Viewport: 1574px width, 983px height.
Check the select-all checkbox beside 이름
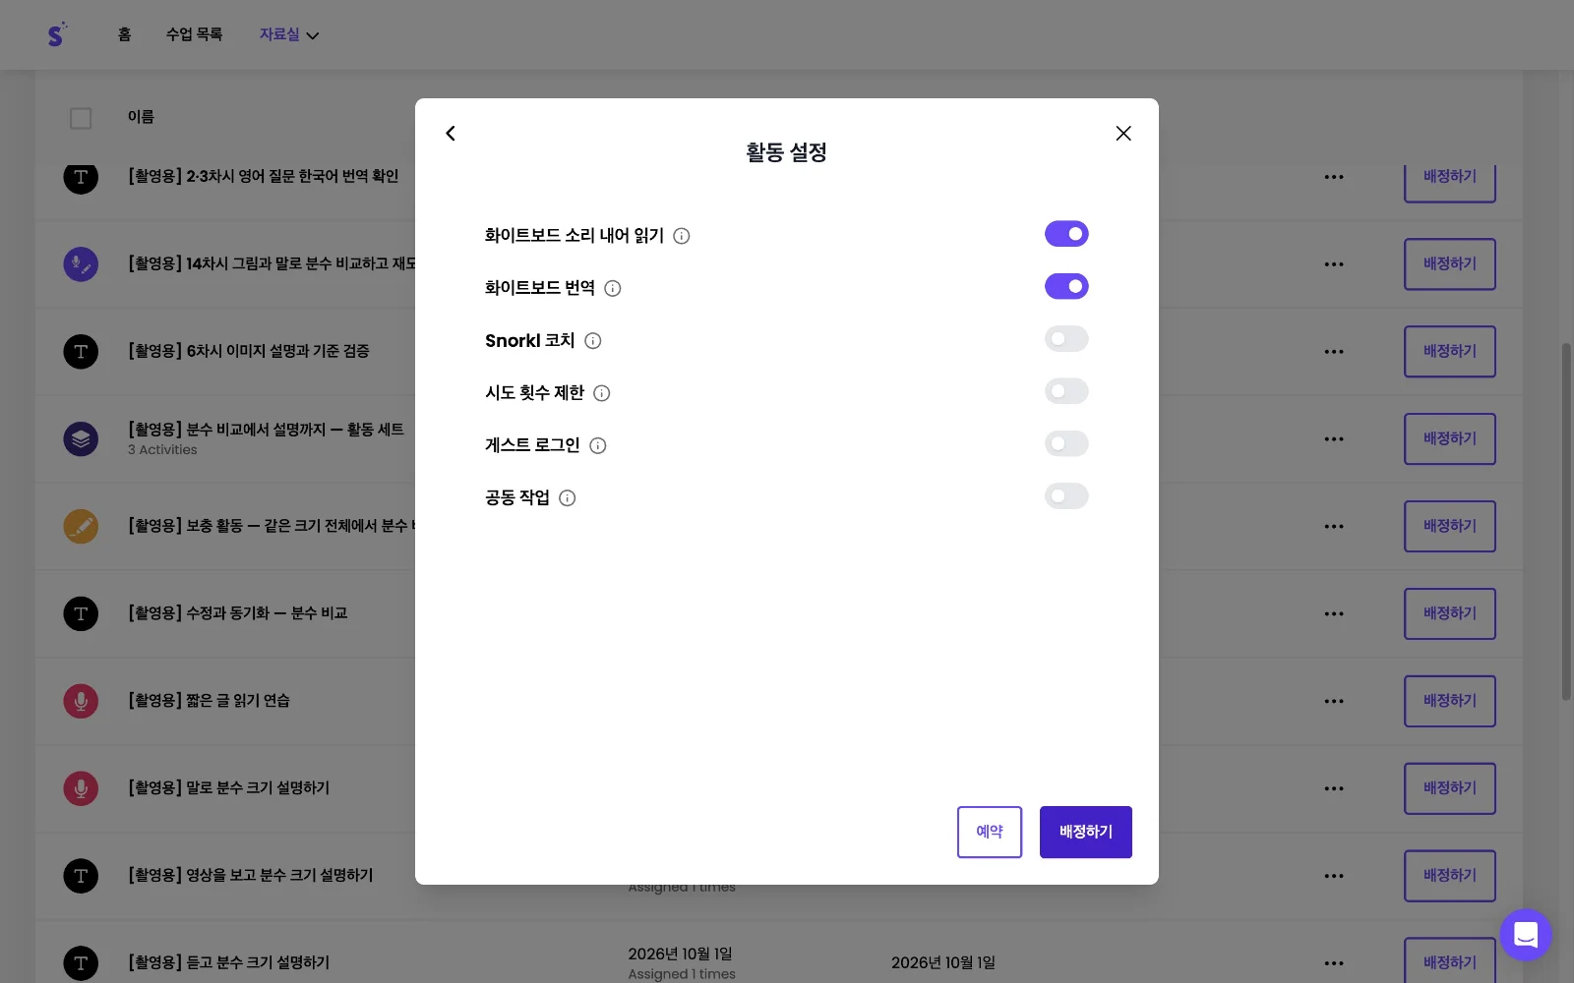pos(81,118)
